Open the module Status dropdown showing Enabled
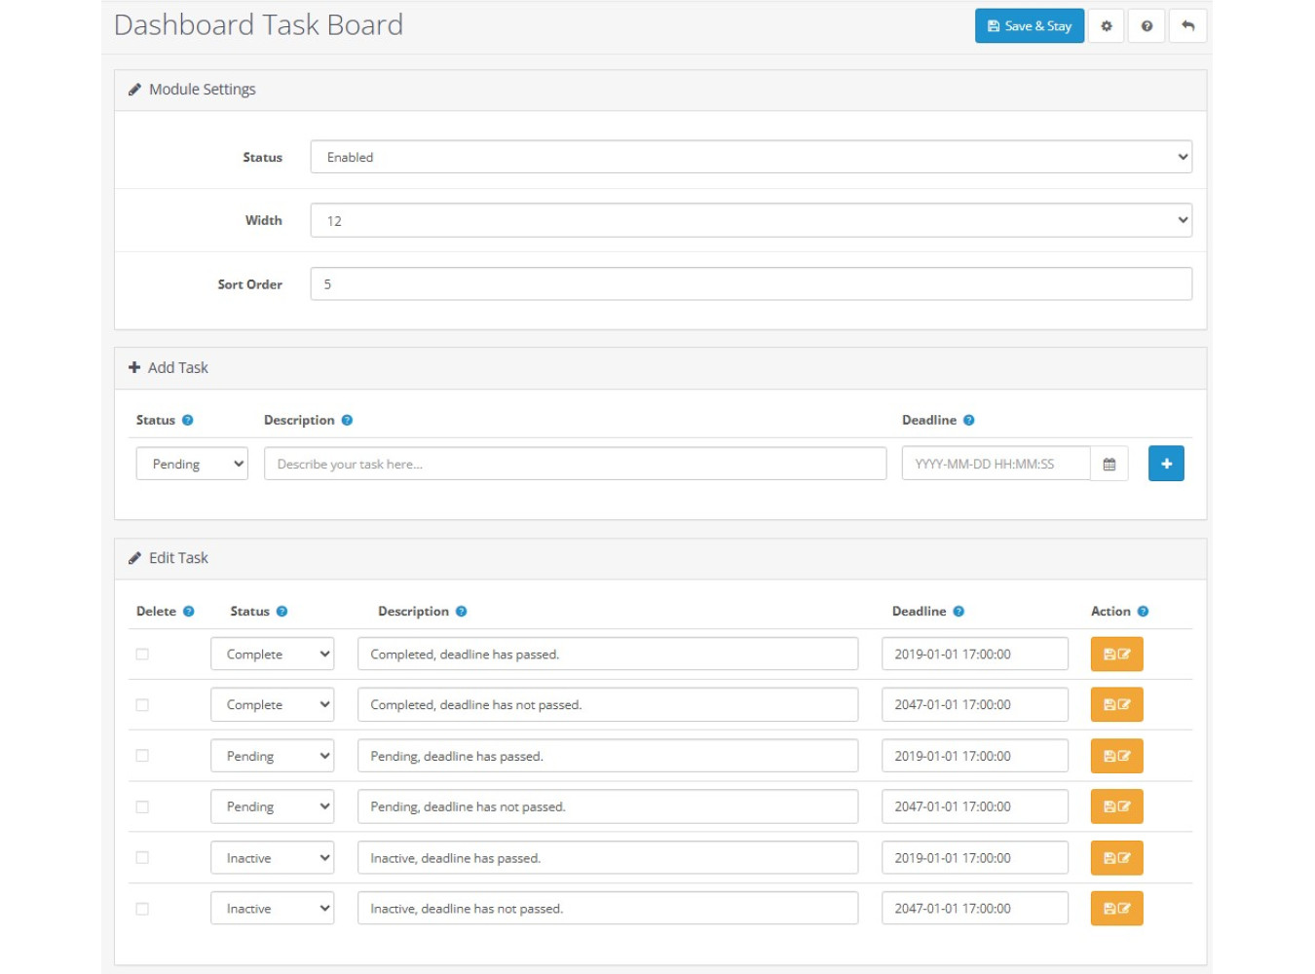 [750, 157]
